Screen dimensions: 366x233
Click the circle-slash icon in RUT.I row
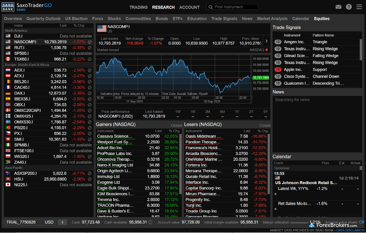tap(89, 48)
